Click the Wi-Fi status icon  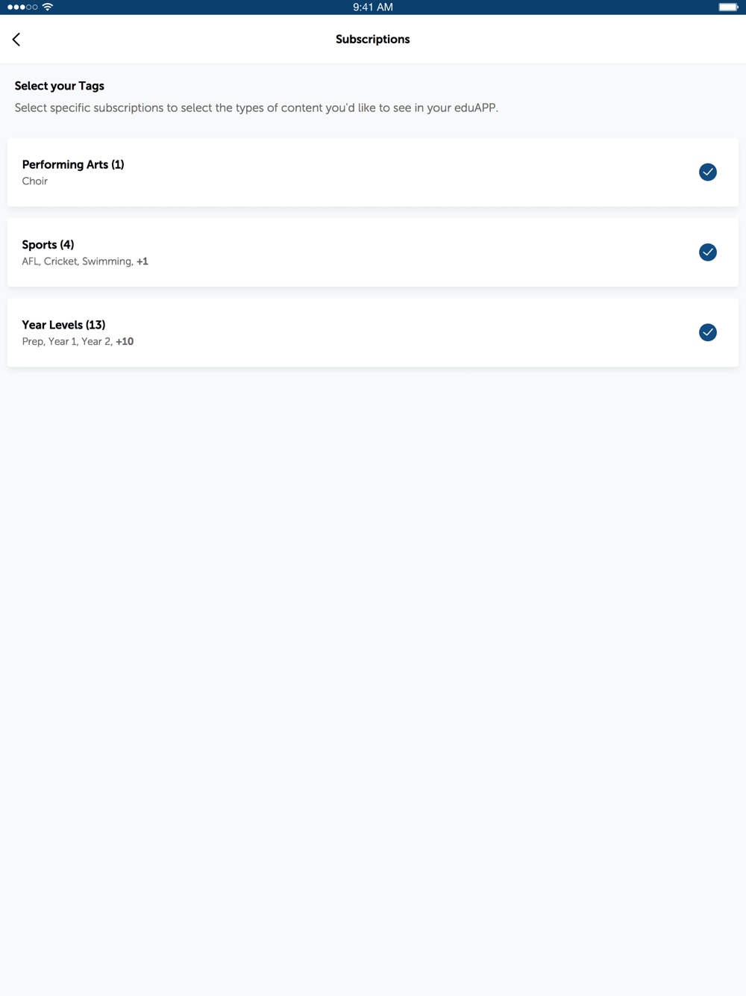(x=48, y=7)
